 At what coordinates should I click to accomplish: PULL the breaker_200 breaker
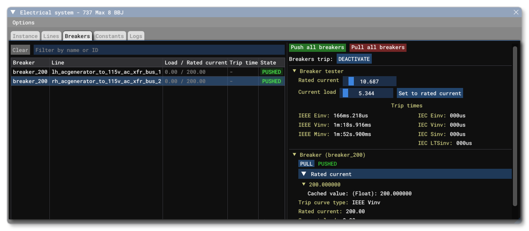click(306, 163)
